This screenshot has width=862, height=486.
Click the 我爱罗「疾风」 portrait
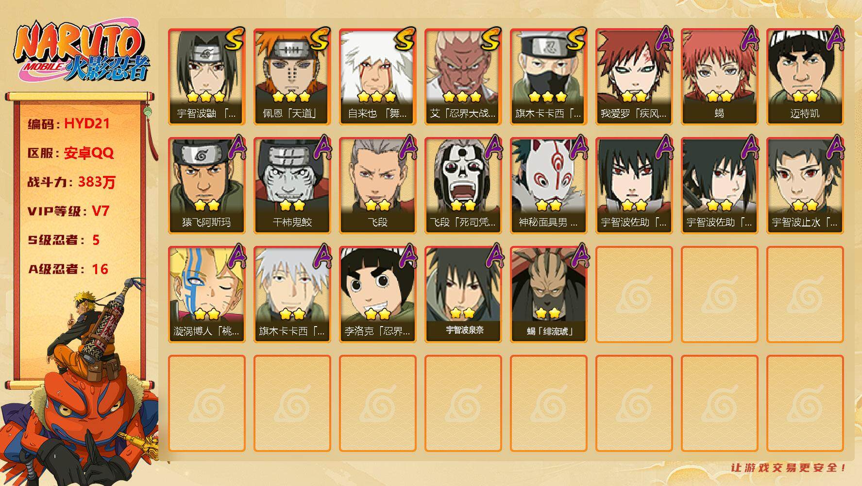click(634, 77)
